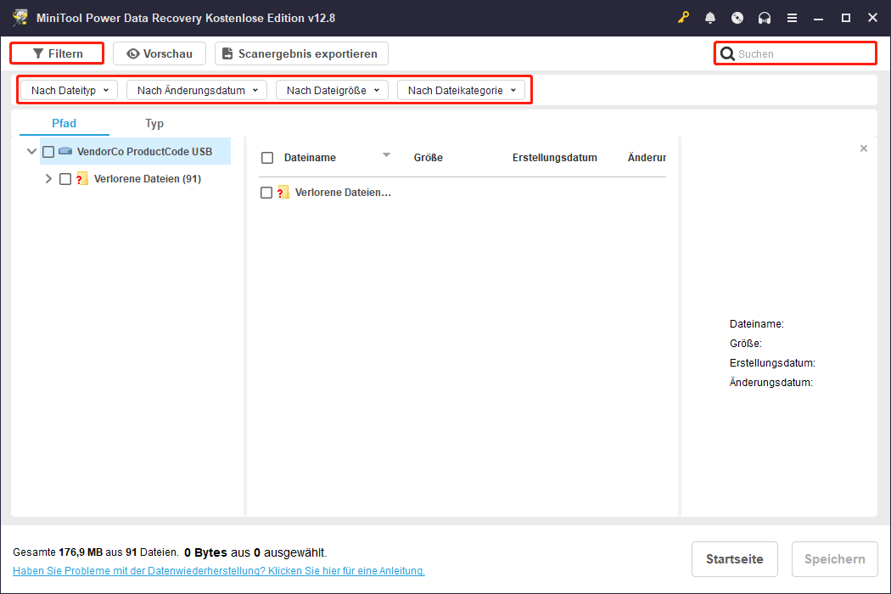Click into the Suchen search field
The height and width of the screenshot is (594, 891).
pos(802,54)
